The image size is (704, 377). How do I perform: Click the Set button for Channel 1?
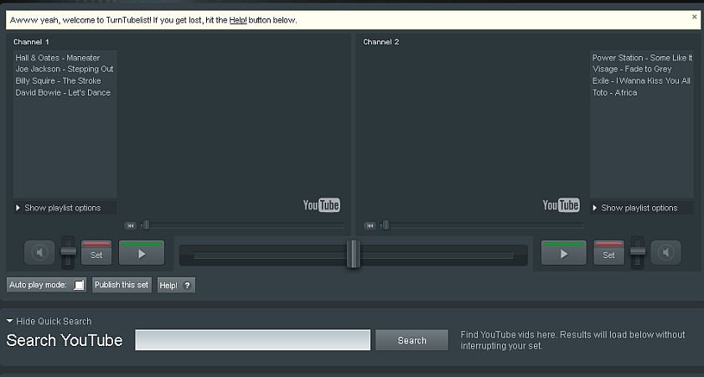96,253
